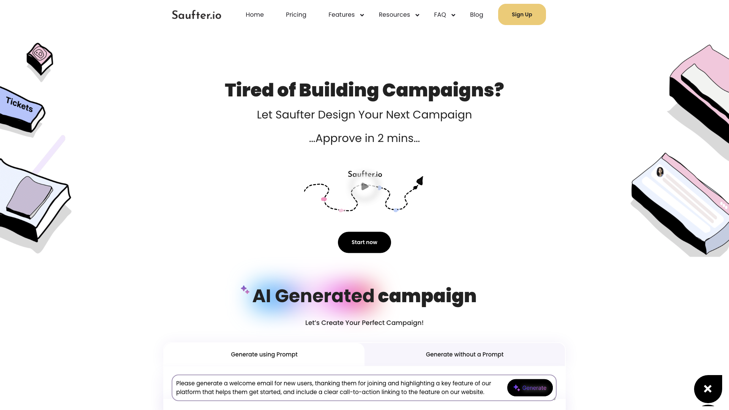Click the Saufter.io logo icon
Image resolution: width=729 pixels, height=410 pixels.
pos(196,14)
